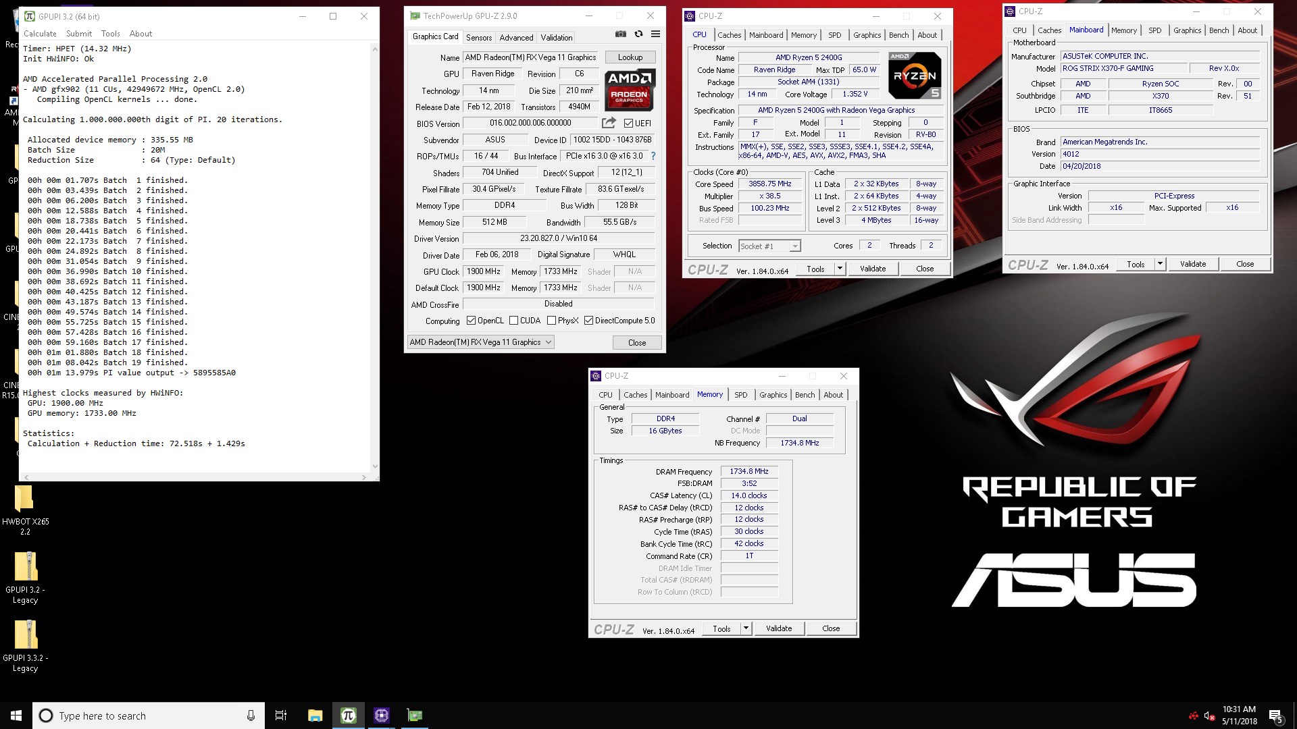Click Lookup button in GPU-Z
1297x729 pixels.
click(x=630, y=57)
